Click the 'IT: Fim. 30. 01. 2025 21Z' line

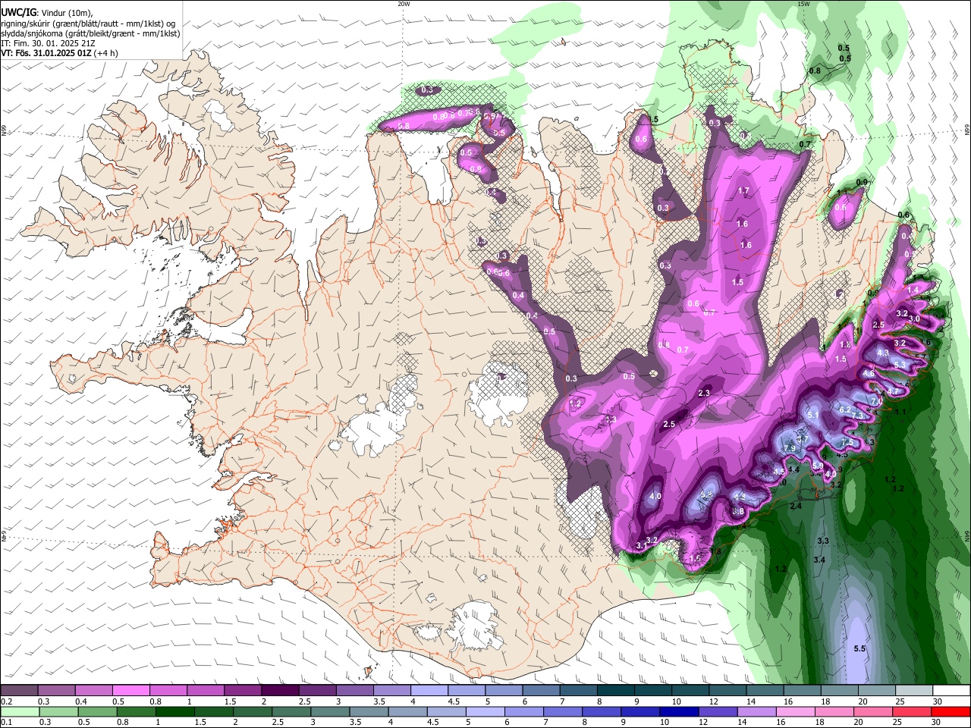tap(49, 43)
